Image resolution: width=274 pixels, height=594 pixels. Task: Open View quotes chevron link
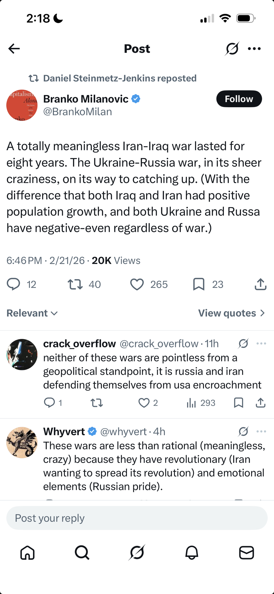(x=231, y=313)
